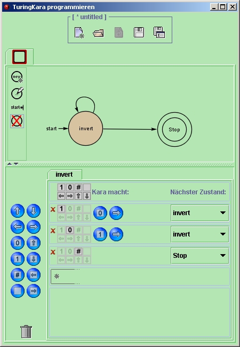Toggle the '0' symbol in the header row

[x=70, y=187]
